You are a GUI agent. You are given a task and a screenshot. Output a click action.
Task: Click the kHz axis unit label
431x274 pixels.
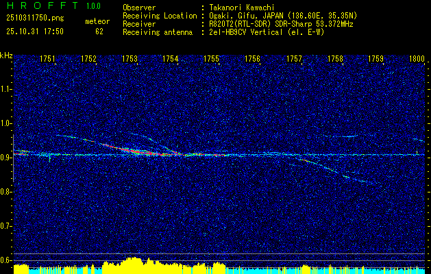point(7,55)
